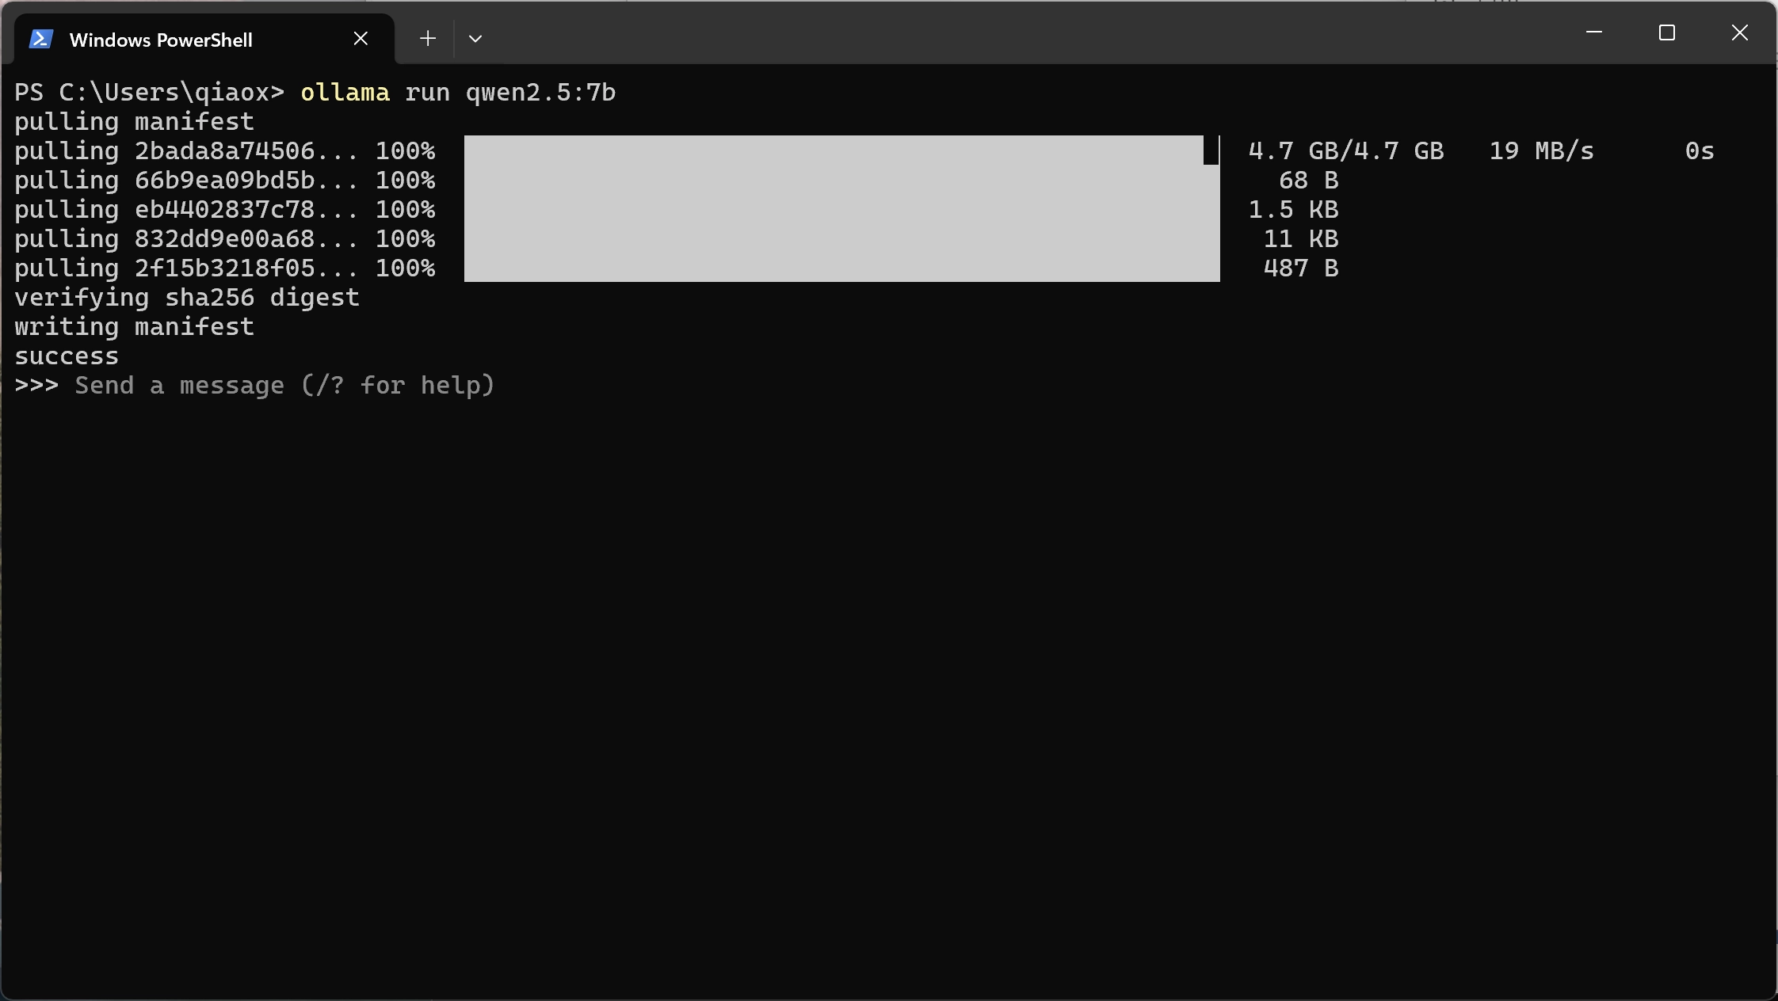Click the 'verifying sha256 digest' line
1778x1001 pixels.
187,298
